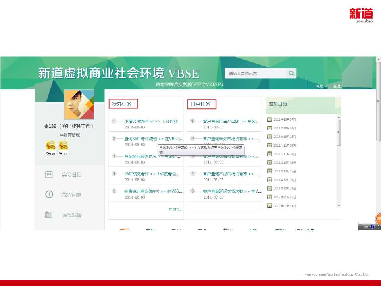
Task: Click the page scrollbar up arrow
Action: pyautogui.click(x=379, y=59)
